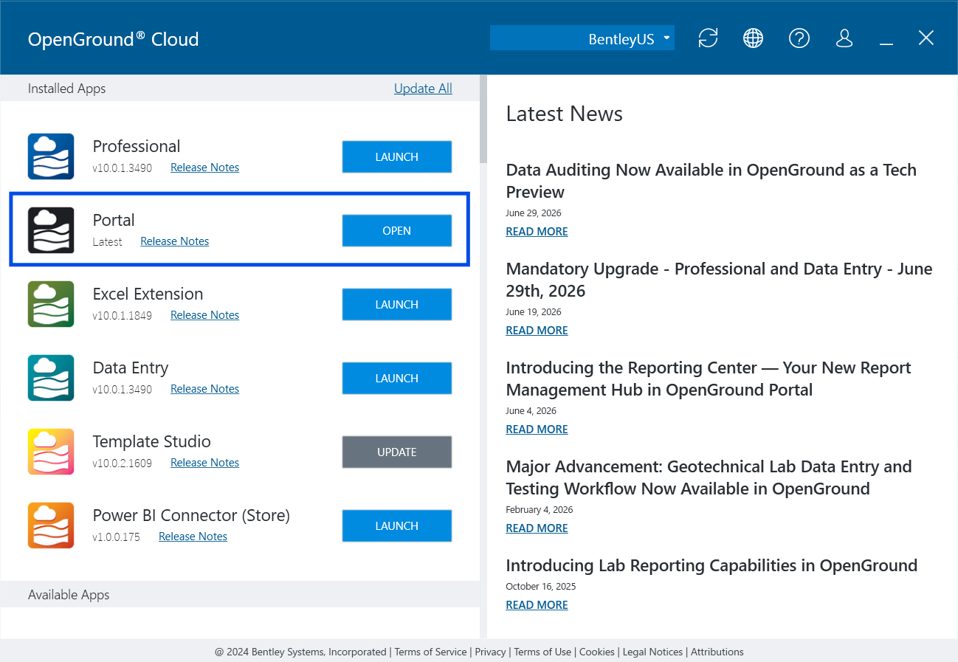Viewport: 958px width, 662px height.
Task: Open Release Notes for Professional
Action: [x=204, y=168]
